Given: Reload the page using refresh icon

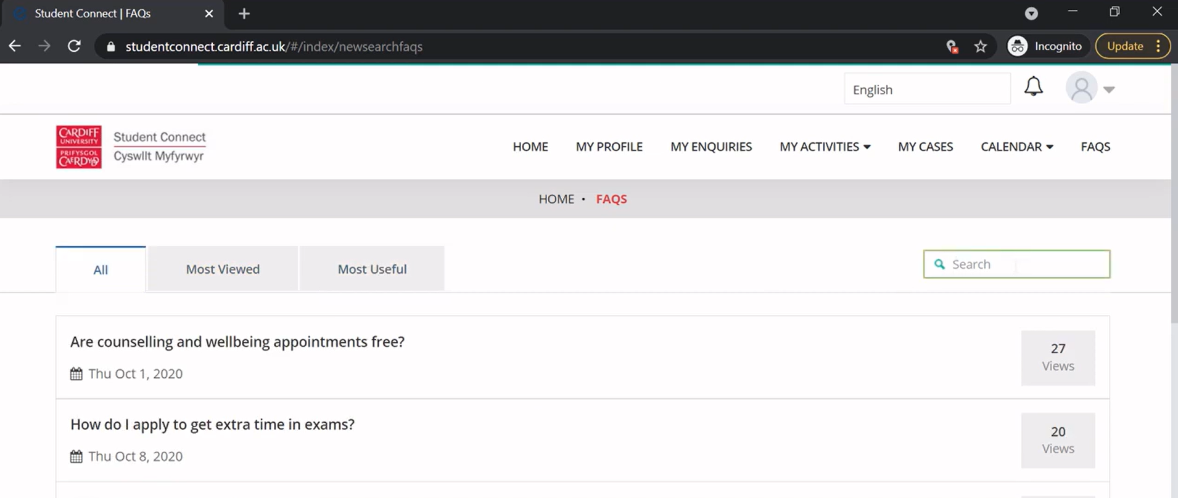Looking at the screenshot, I should [74, 46].
